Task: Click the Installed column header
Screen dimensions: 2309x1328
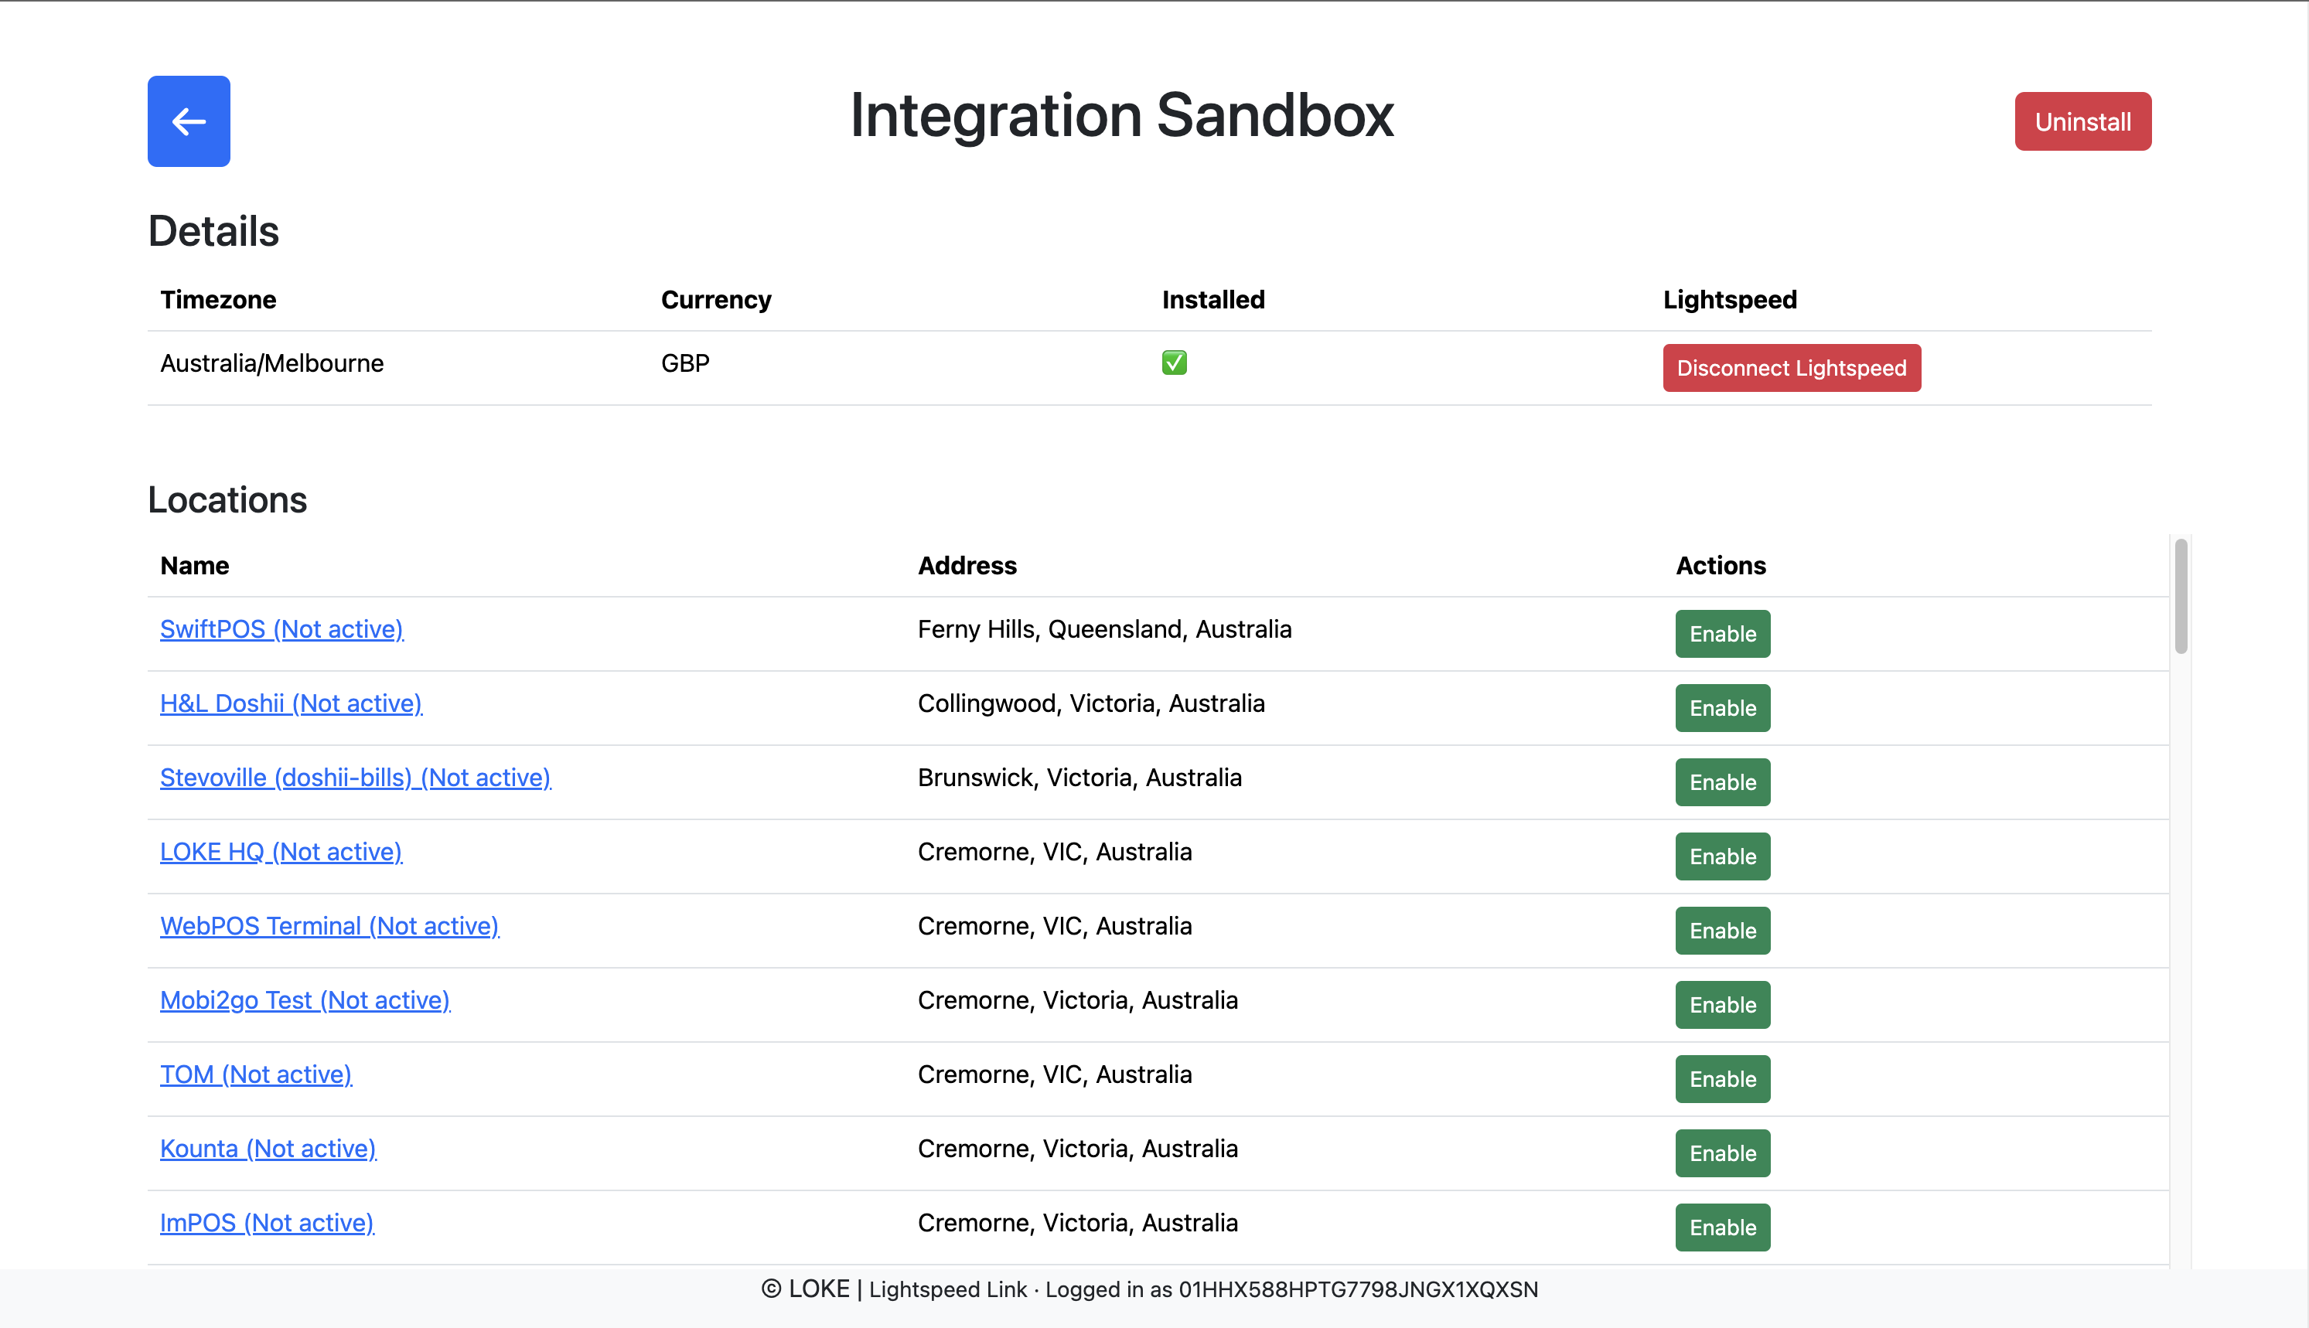Action: [x=1213, y=299]
